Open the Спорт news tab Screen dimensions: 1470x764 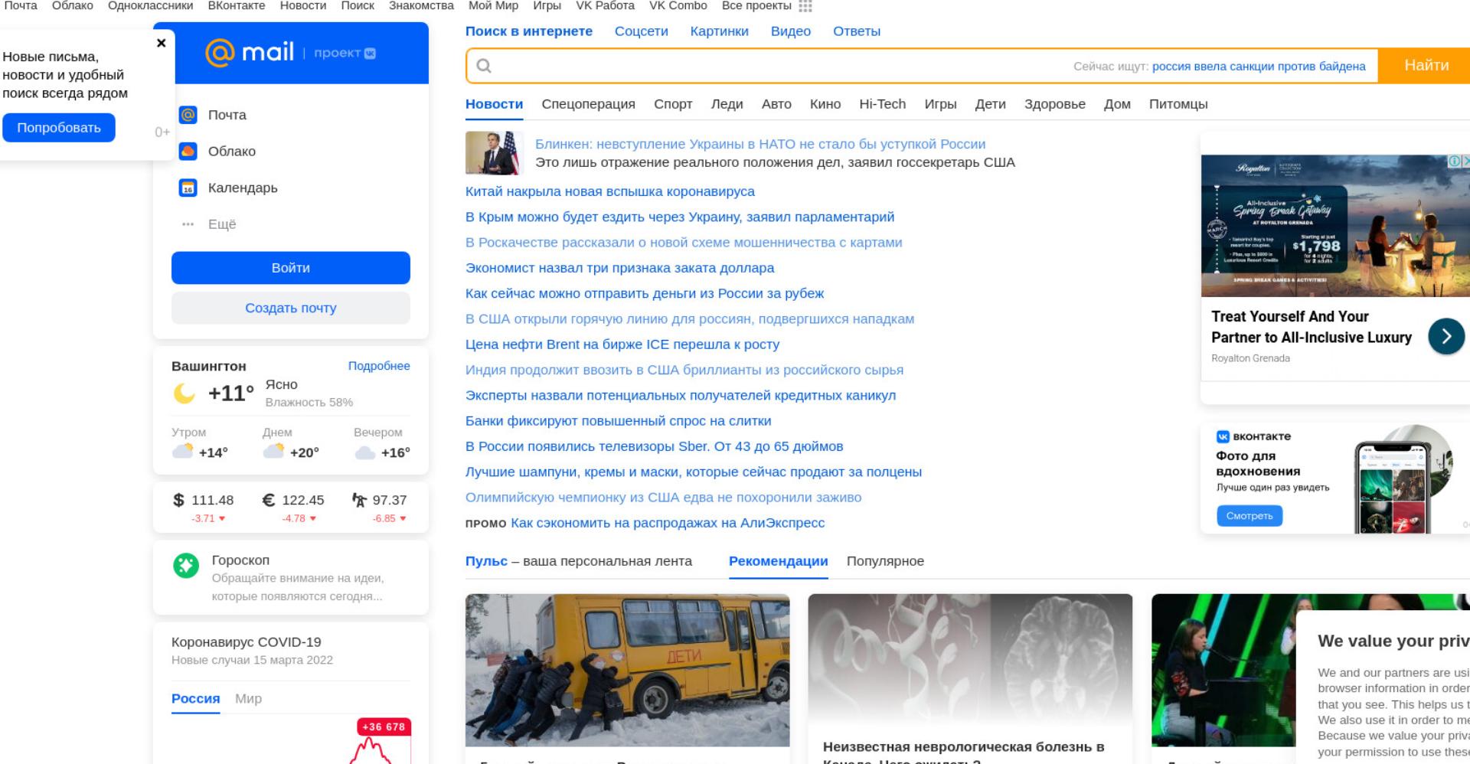click(673, 104)
